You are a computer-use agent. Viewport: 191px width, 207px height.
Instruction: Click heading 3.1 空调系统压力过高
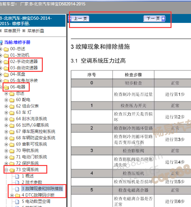tap(98, 61)
